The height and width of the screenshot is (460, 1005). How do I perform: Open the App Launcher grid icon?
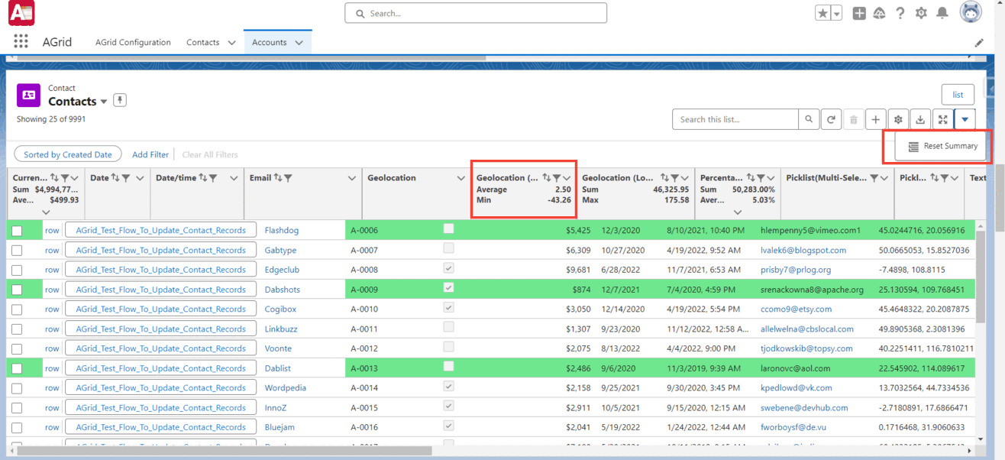pos(21,42)
